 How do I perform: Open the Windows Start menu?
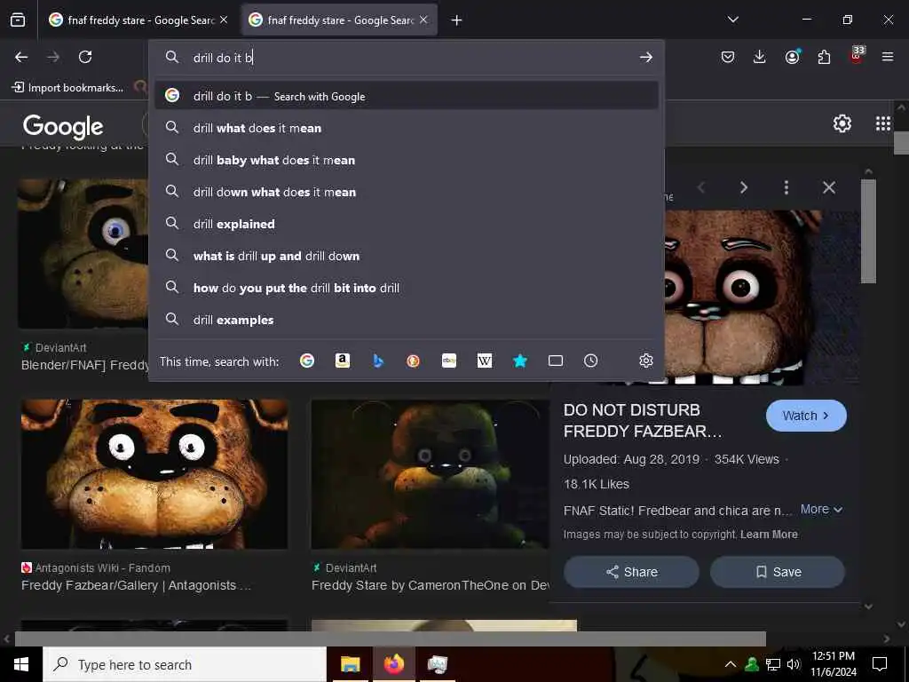21,664
